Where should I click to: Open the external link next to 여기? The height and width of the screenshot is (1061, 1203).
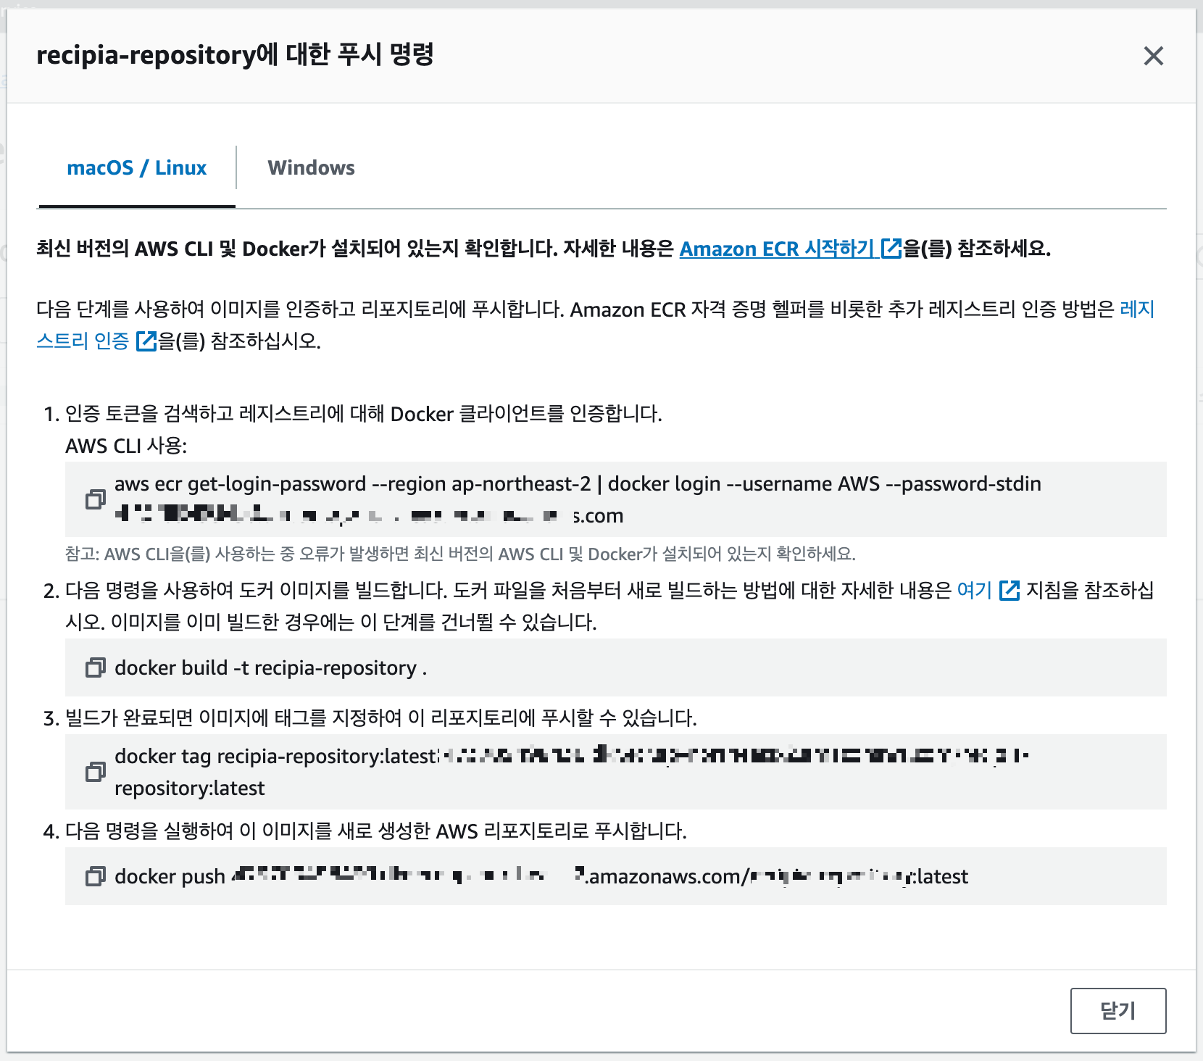tap(1010, 591)
